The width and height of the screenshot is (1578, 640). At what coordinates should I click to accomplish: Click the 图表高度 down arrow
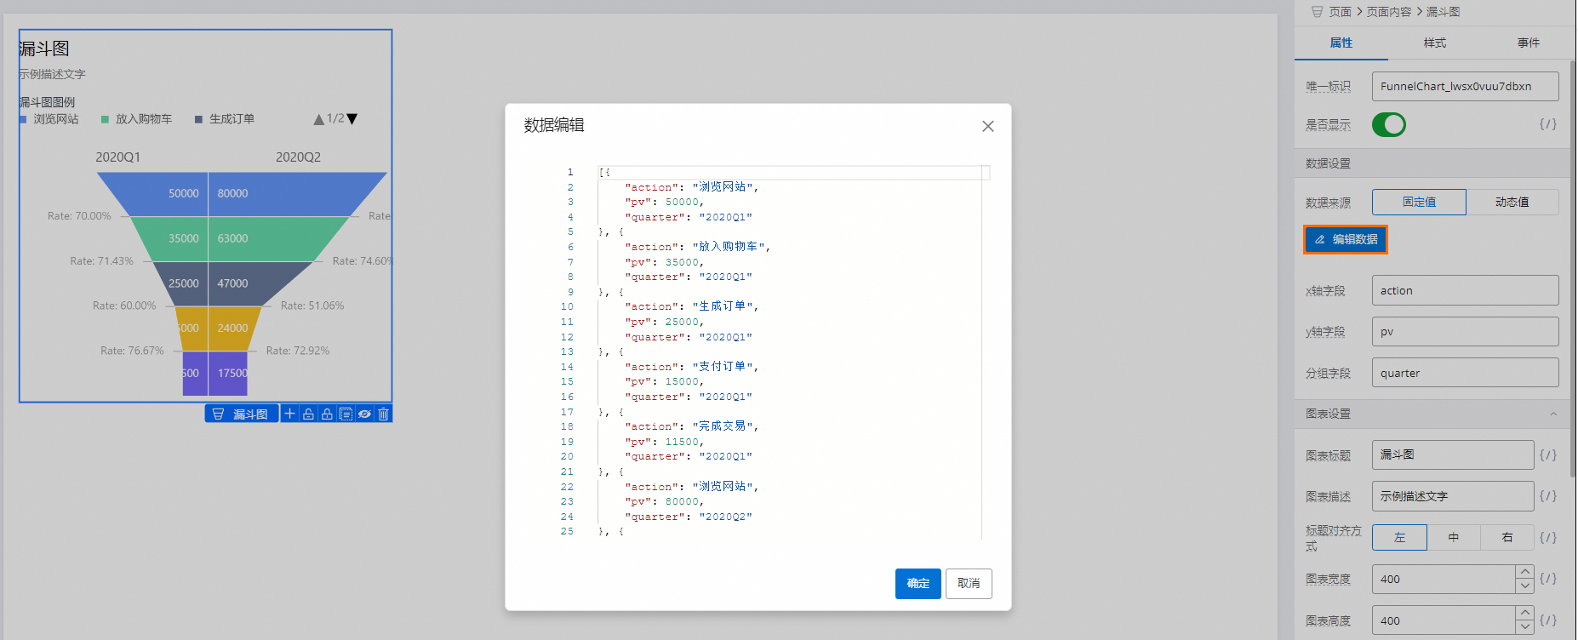coord(1525,627)
